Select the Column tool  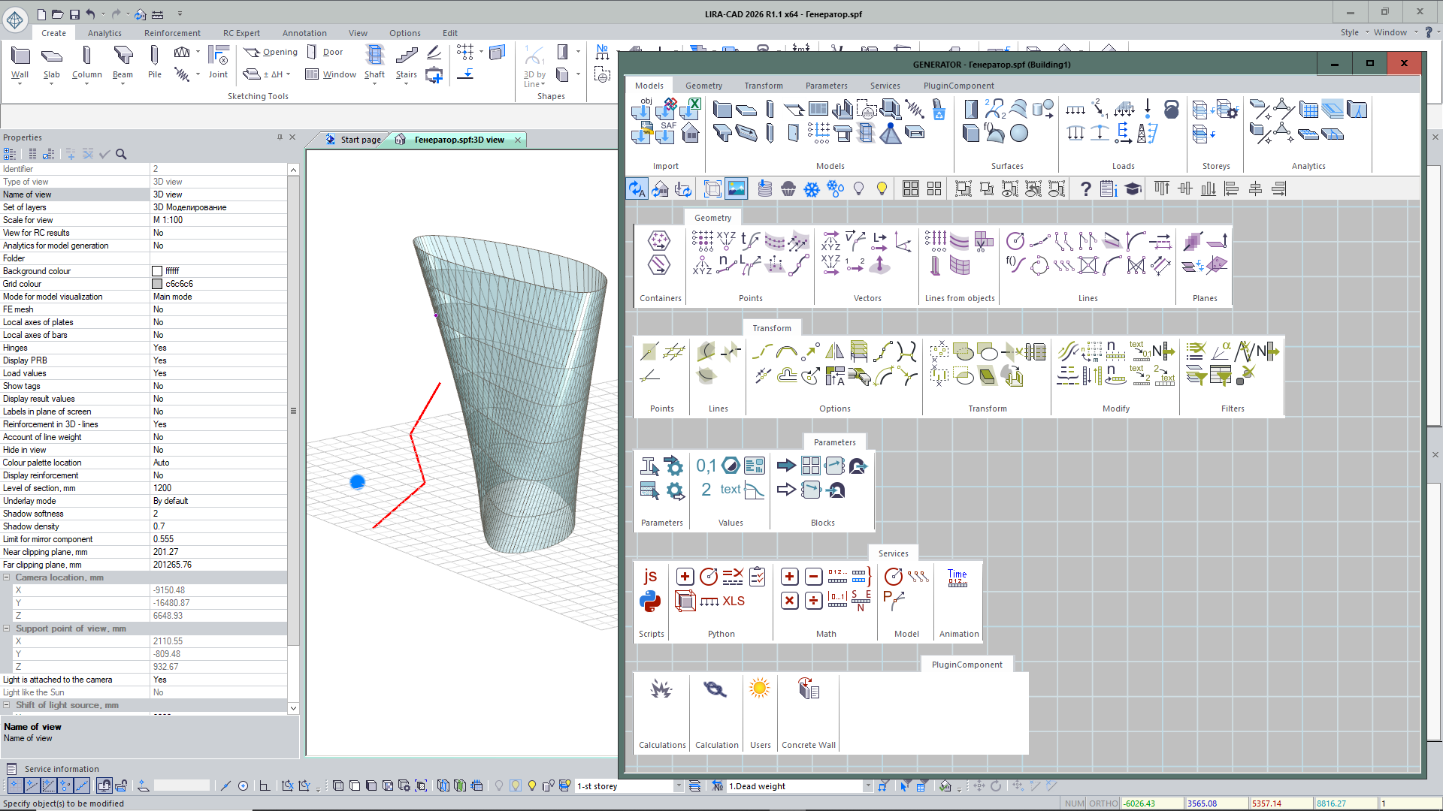[86, 62]
